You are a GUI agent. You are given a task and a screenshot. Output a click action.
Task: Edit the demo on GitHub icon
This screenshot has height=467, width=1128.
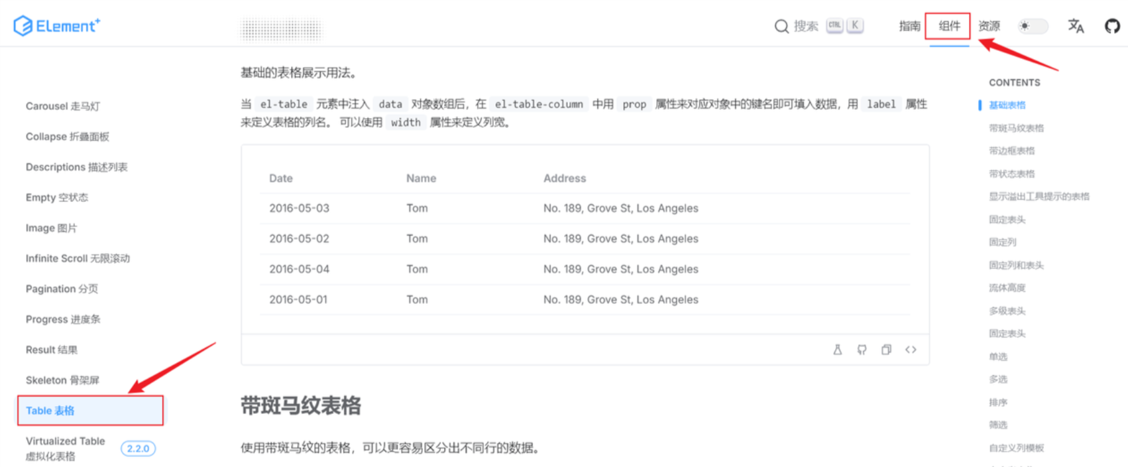point(862,350)
